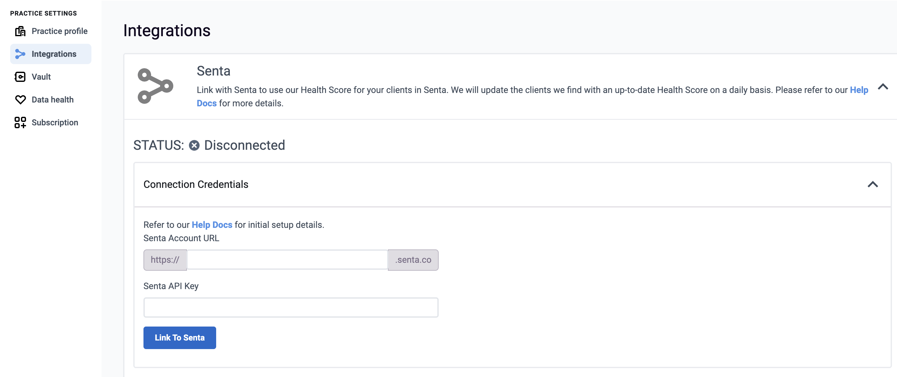Click the Disconnected status text

pyautogui.click(x=244, y=146)
